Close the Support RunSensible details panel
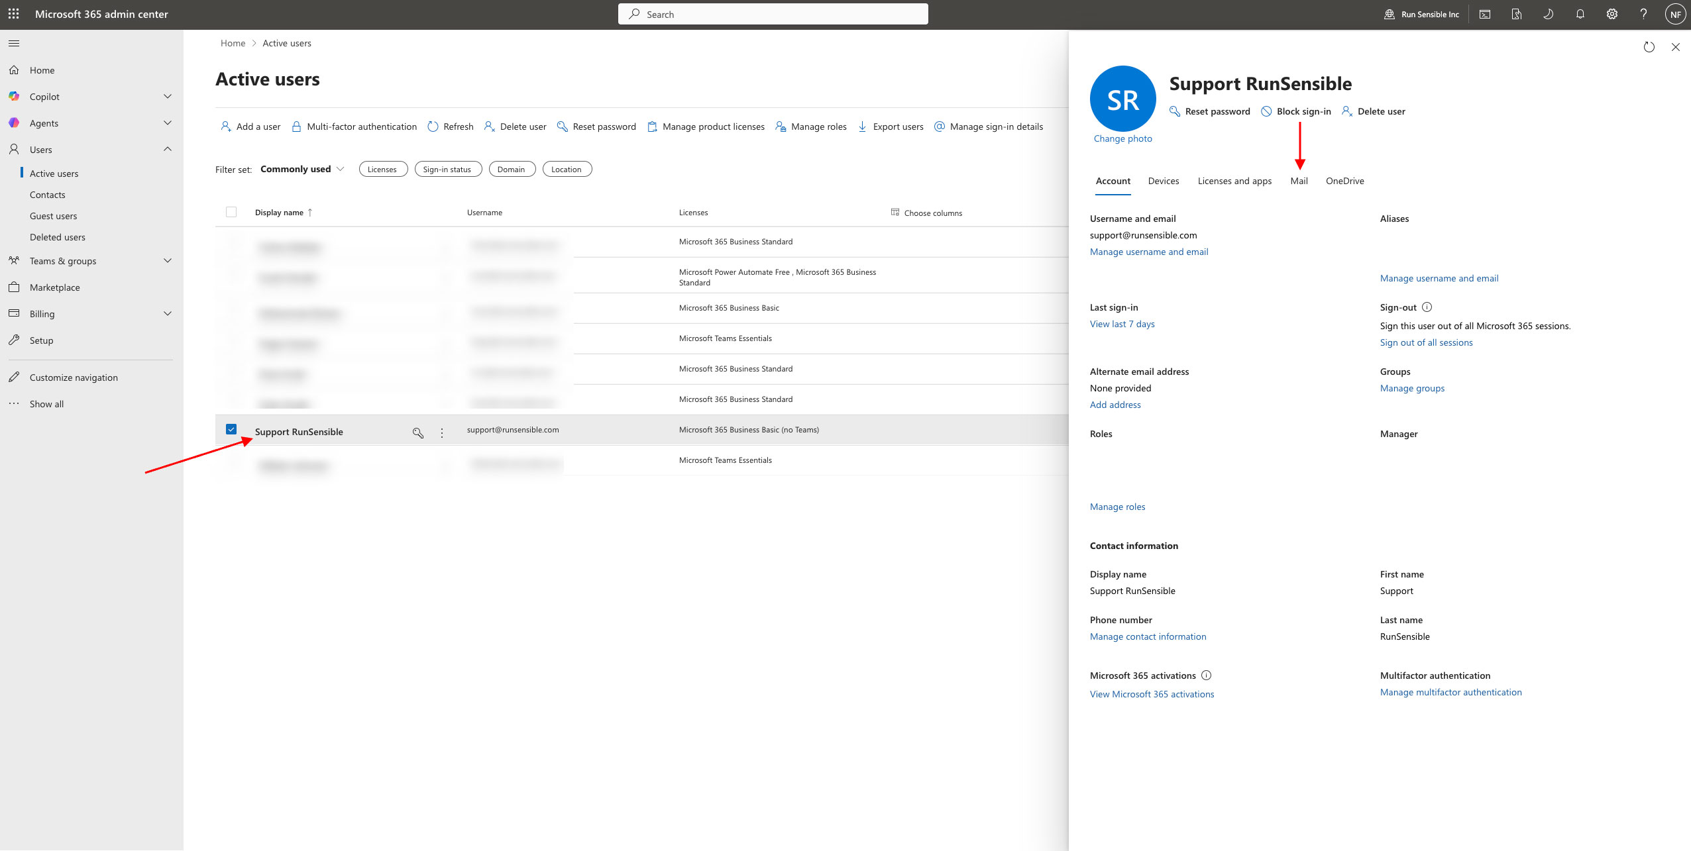Image resolution: width=1691 pixels, height=851 pixels. tap(1676, 47)
